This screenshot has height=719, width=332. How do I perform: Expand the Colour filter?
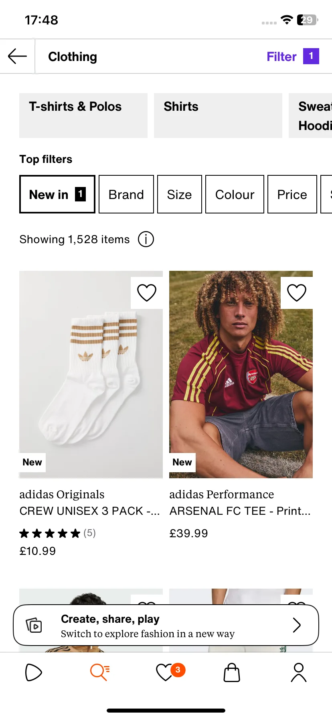coord(235,194)
